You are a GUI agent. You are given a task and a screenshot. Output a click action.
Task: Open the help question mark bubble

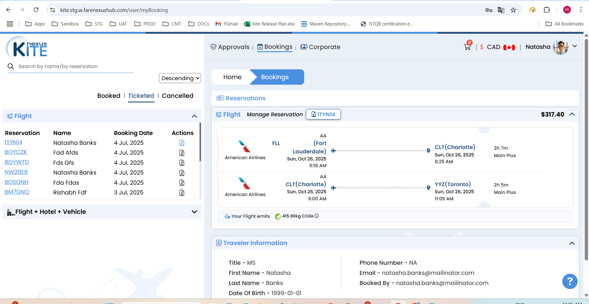570,281
